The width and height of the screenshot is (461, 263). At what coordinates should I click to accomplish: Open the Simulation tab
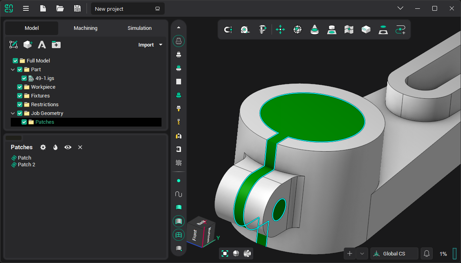(140, 28)
